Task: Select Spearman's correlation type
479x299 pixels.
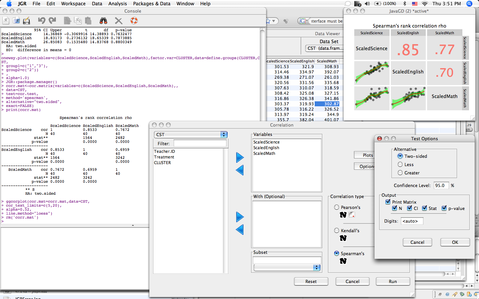Action: tap(337, 253)
